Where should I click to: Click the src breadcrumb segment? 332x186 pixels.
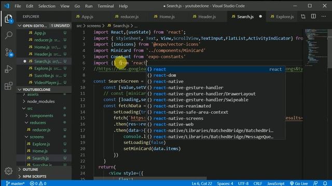(79, 26)
